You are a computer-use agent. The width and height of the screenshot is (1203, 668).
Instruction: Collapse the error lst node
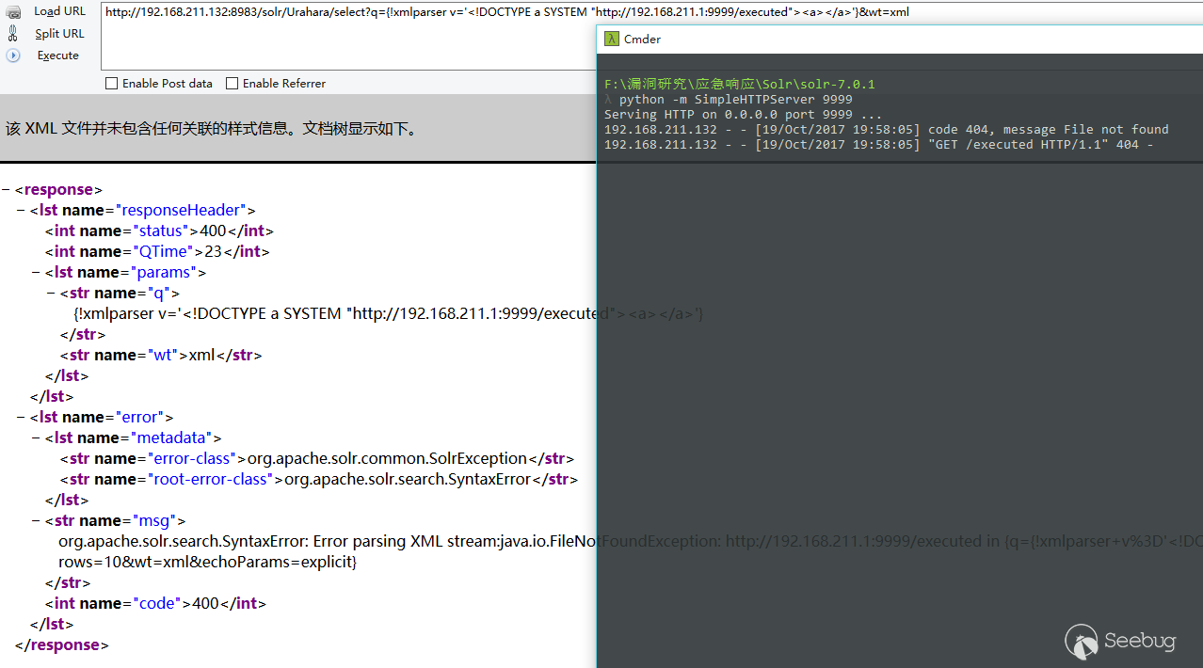tap(21, 418)
